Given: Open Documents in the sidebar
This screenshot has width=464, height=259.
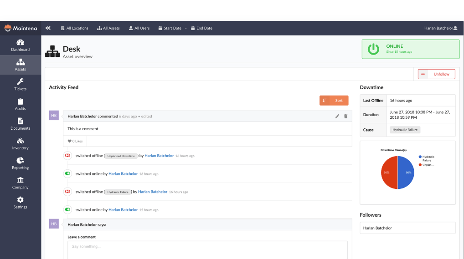Looking at the screenshot, I should tap(21, 124).
